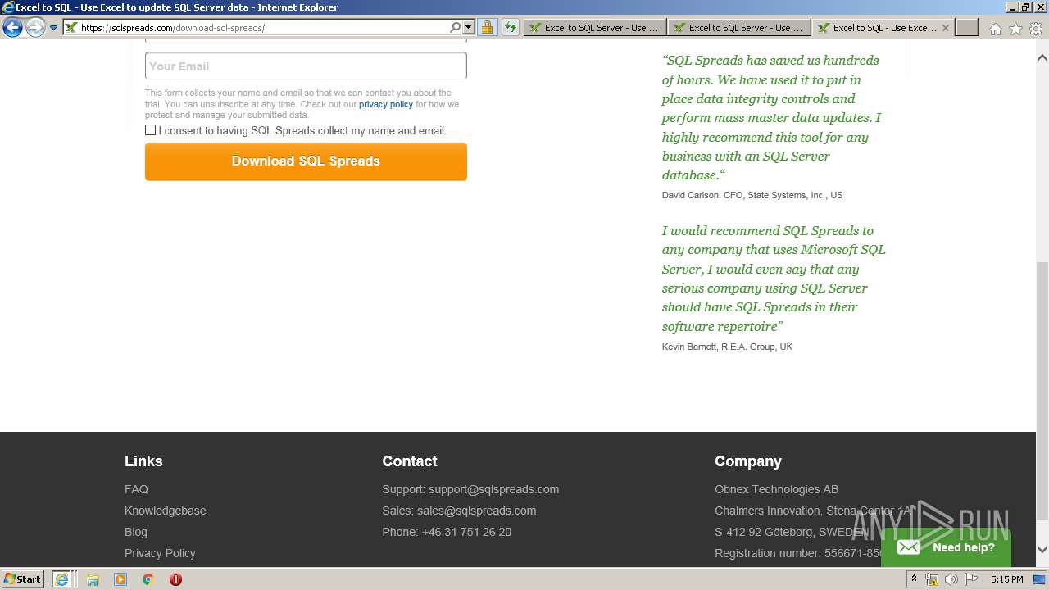The width and height of the screenshot is (1049, 590).
Task: Click the Action Center flag icon
Action: pyautogui.click(x=971, y=579)
